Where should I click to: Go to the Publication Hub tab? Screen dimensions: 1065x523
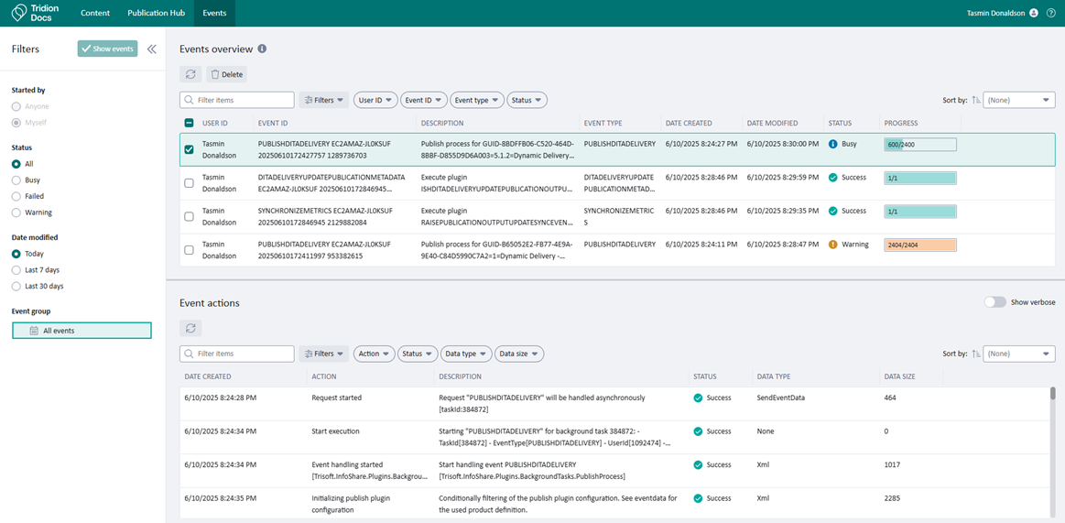click(156, 13)
